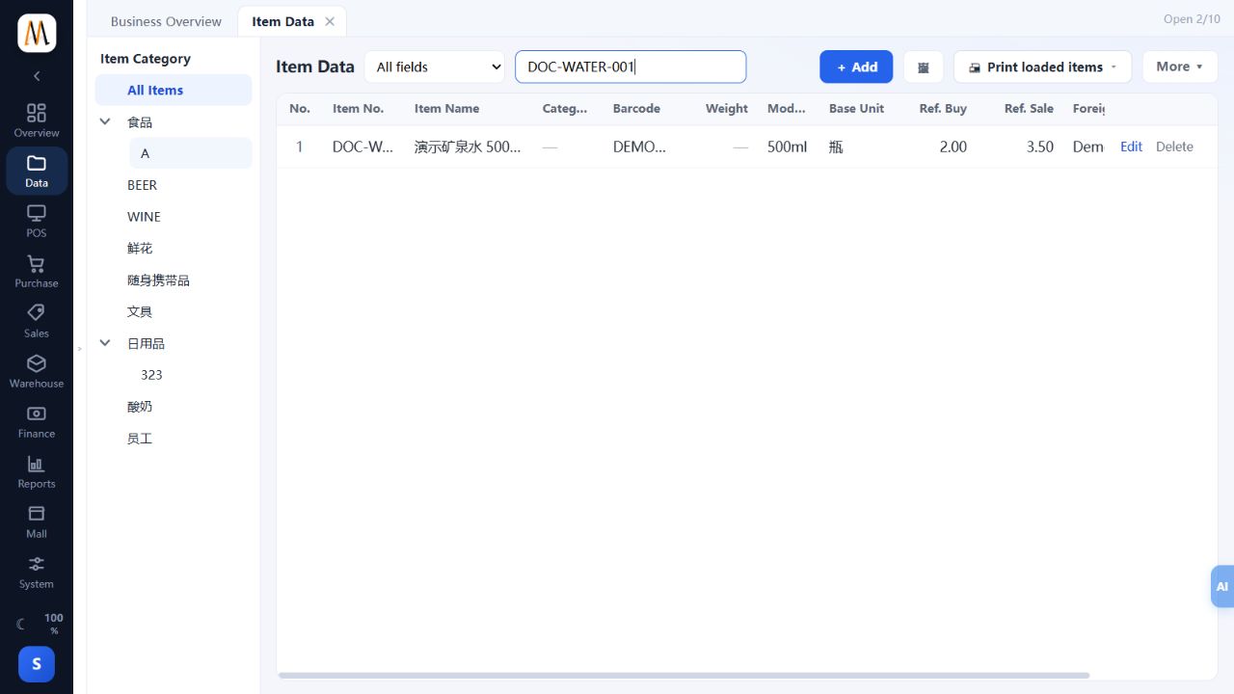Click the search field containing DOC-WATER-001
Screen dimensions: 1234x694
(x=630, y=67)
